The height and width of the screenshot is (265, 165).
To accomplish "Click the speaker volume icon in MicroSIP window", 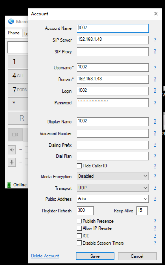I will (12, 150).
